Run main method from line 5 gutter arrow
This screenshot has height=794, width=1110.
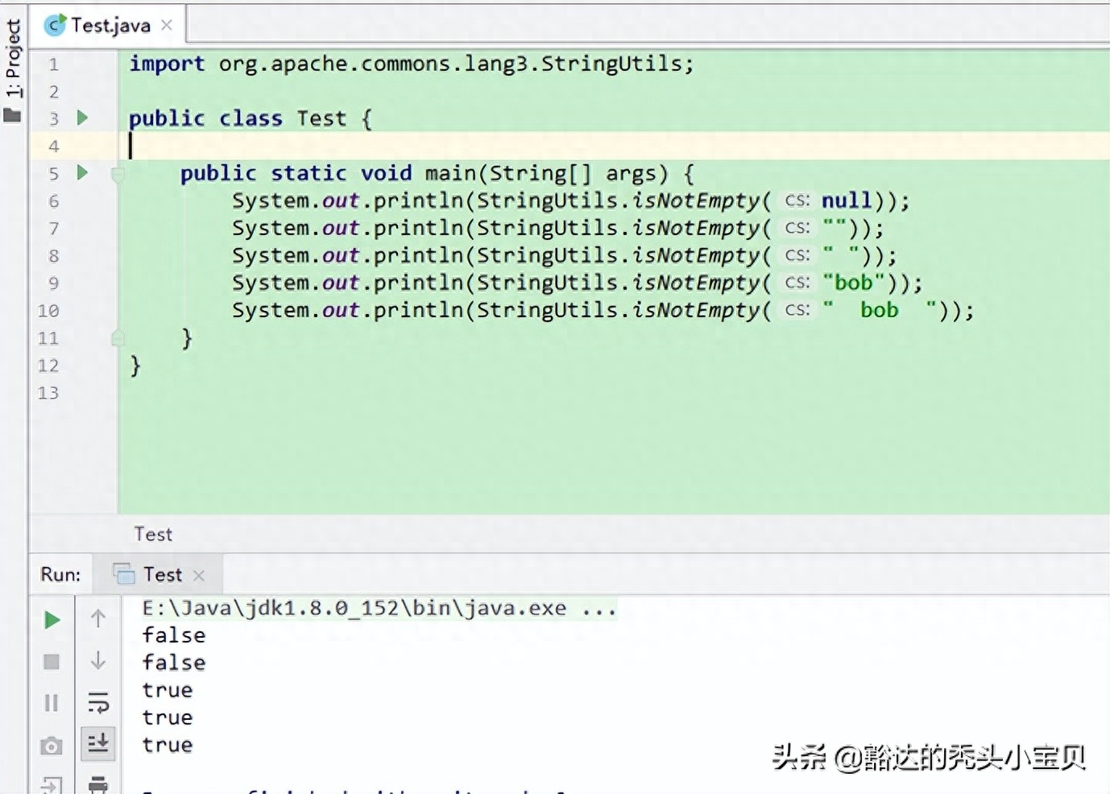click(x=82, y=173)
